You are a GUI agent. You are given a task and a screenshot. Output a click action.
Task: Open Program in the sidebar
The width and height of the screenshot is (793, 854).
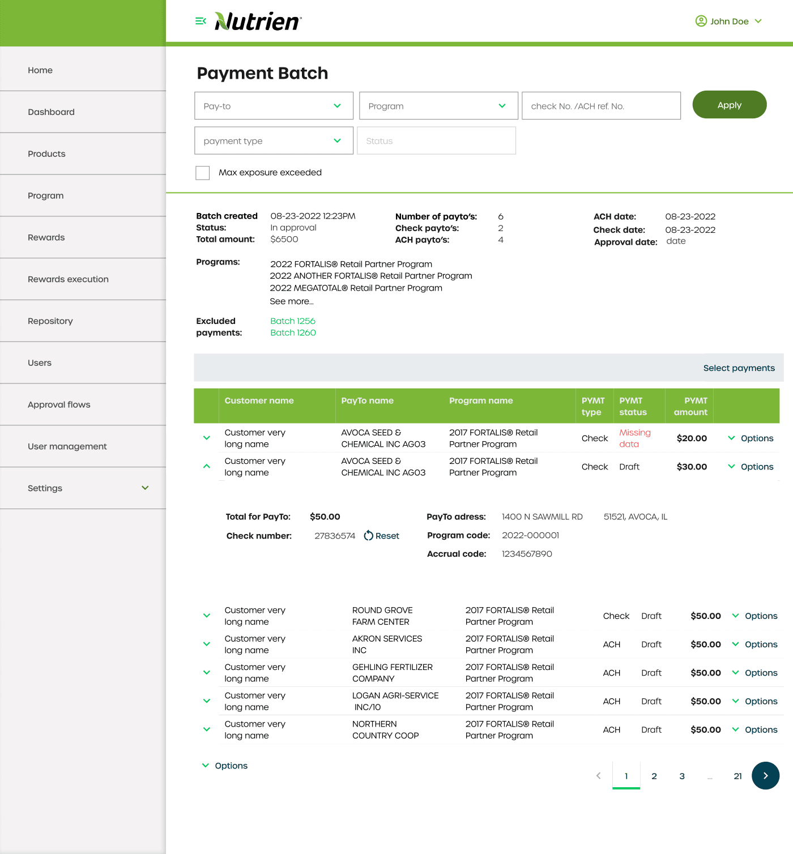(83, 195)
